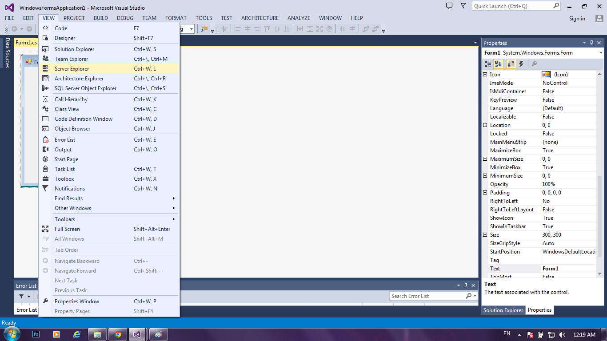Open the Error List window position dropdown
The width and height of the screenshot is (607, 341).
coord(459,285)
